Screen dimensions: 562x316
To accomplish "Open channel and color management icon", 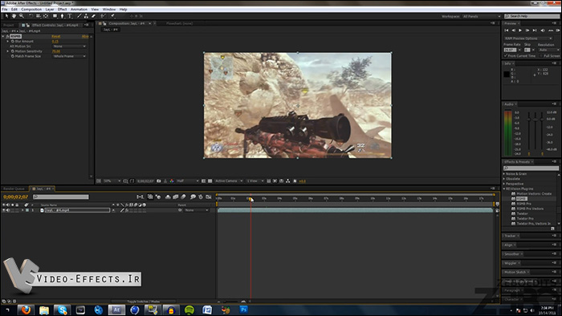I will 172,181.
